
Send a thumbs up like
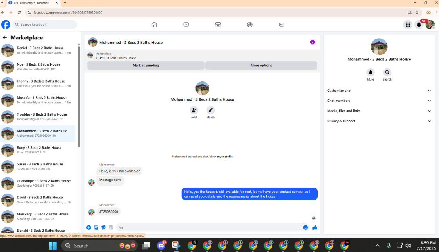click(315, 227)
